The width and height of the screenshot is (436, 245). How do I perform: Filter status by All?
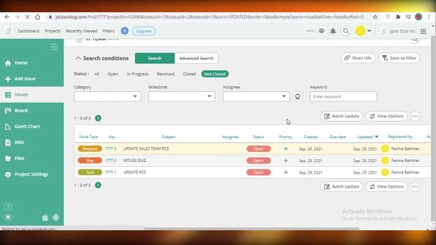pyautogui.click(x=97, y=74)
